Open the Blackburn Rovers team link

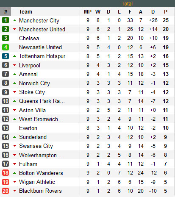coord(40,191)
